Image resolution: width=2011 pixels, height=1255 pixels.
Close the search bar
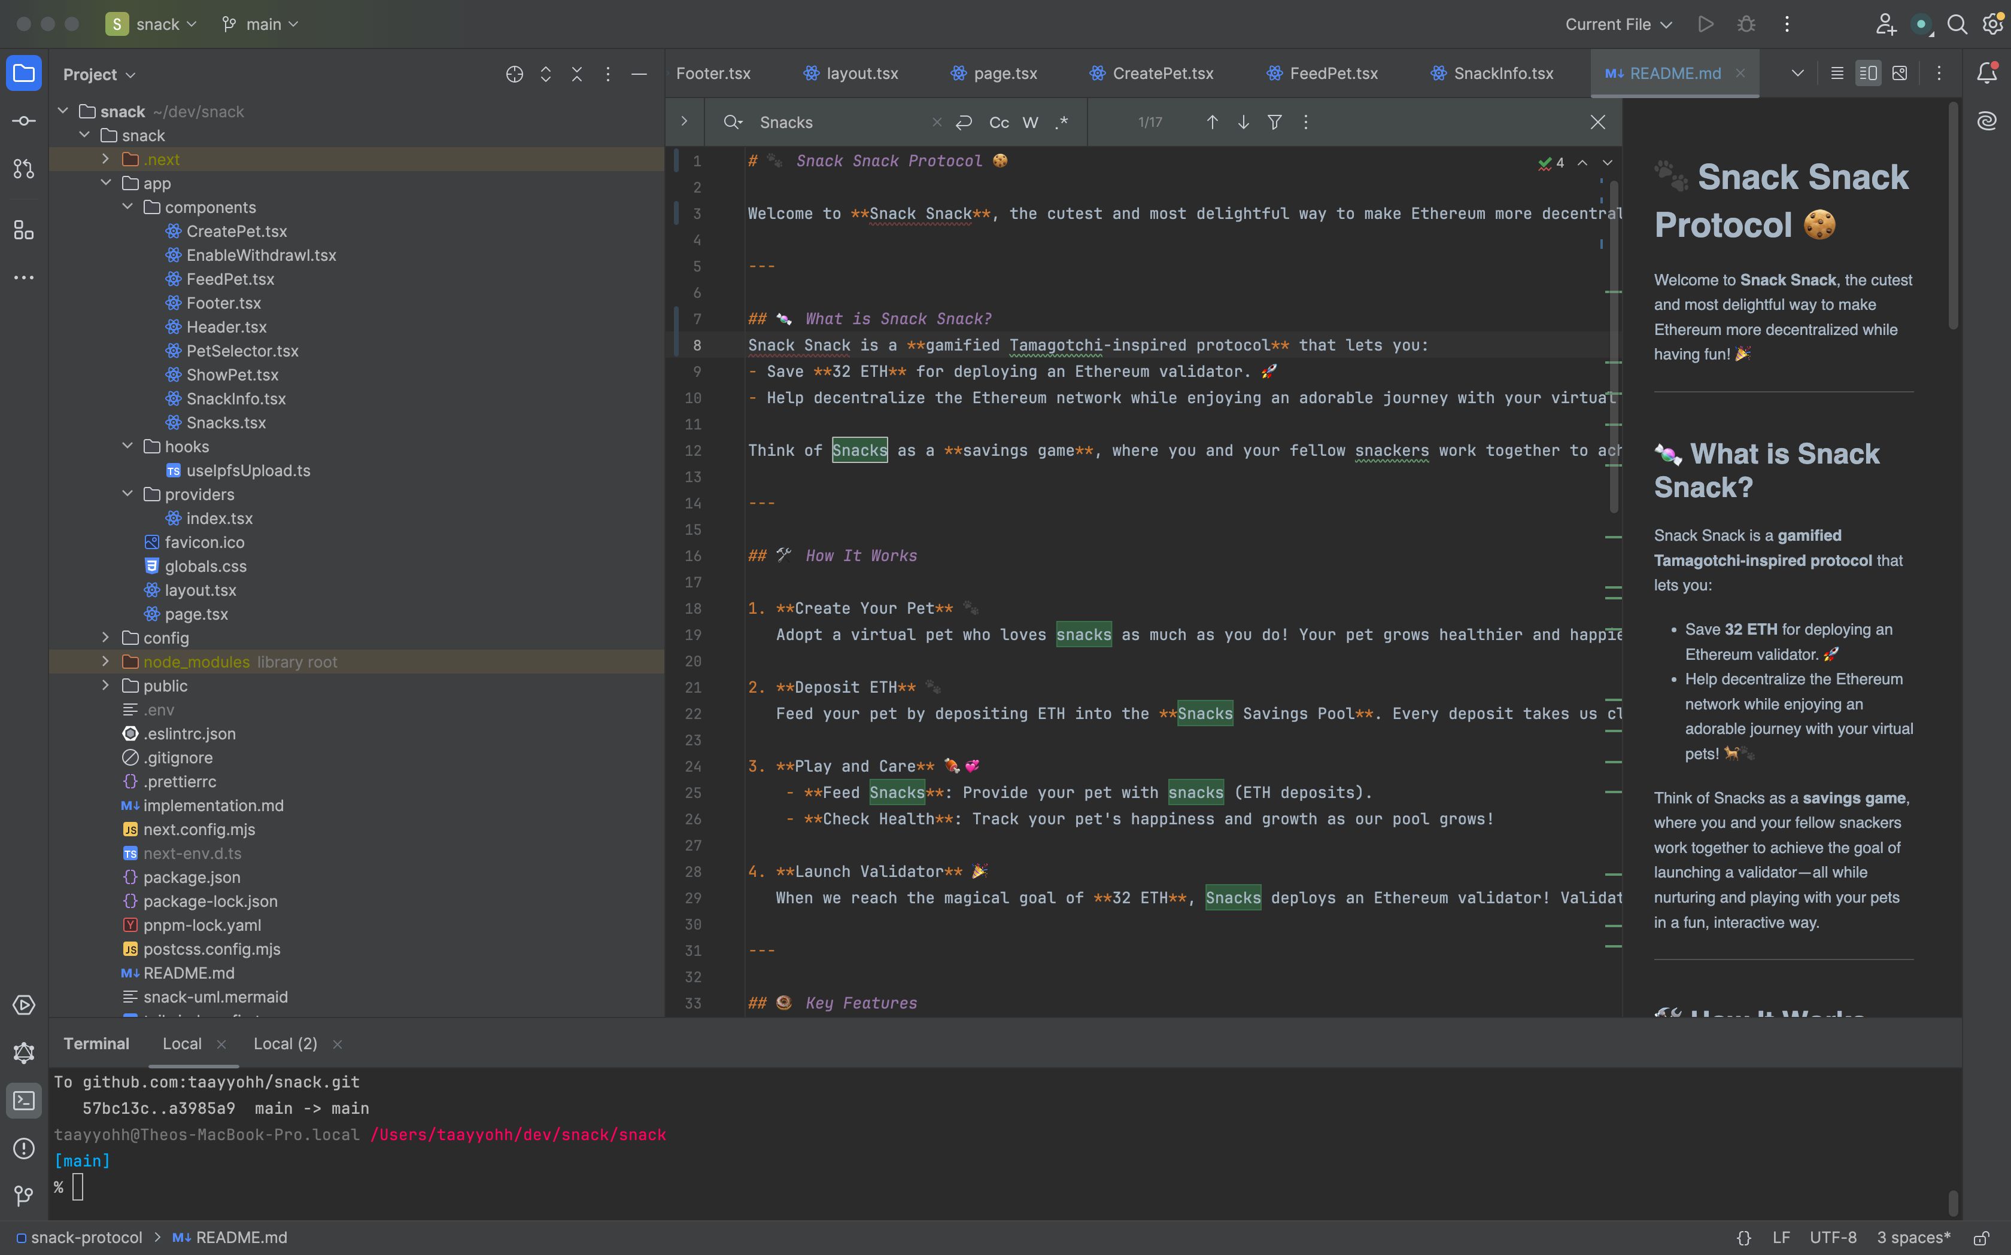(x=1597, y=122)
